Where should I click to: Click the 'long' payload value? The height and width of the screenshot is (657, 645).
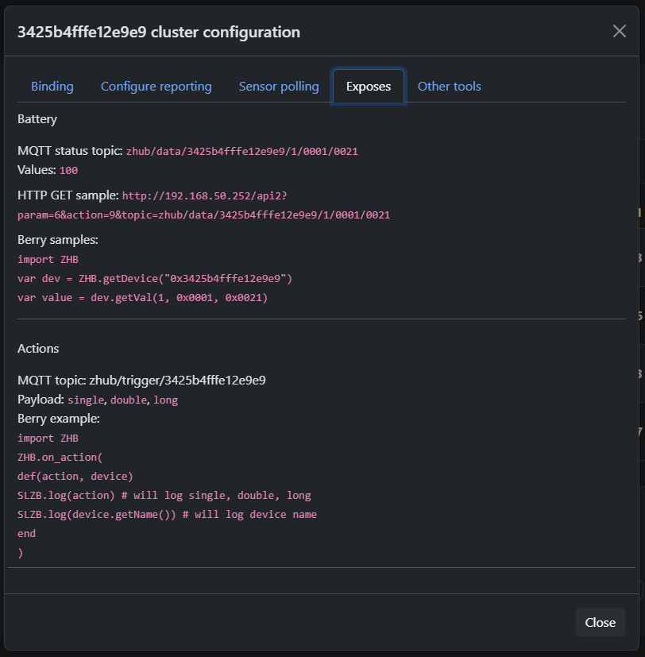click(165, 400)
